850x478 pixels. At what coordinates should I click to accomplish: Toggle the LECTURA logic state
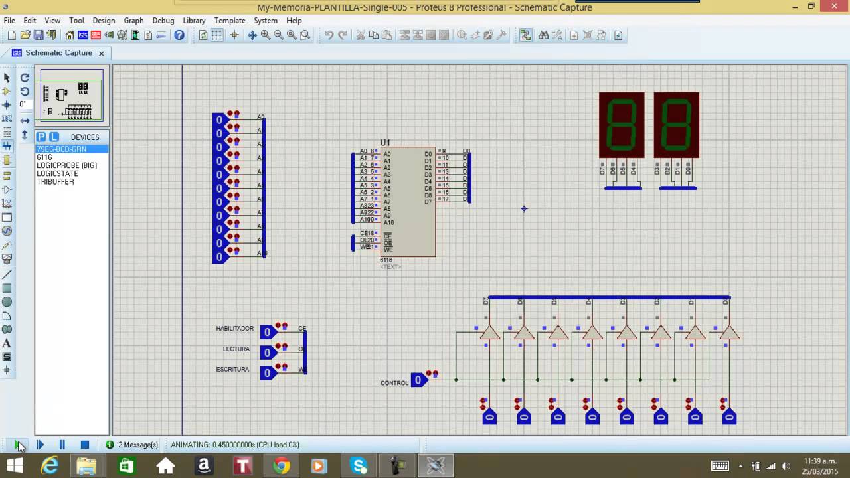[268, 353]
